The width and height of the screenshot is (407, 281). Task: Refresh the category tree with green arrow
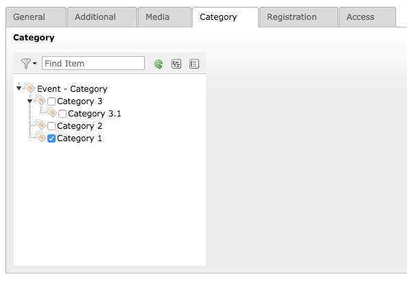pyautogui.click(x=159, y=64)
